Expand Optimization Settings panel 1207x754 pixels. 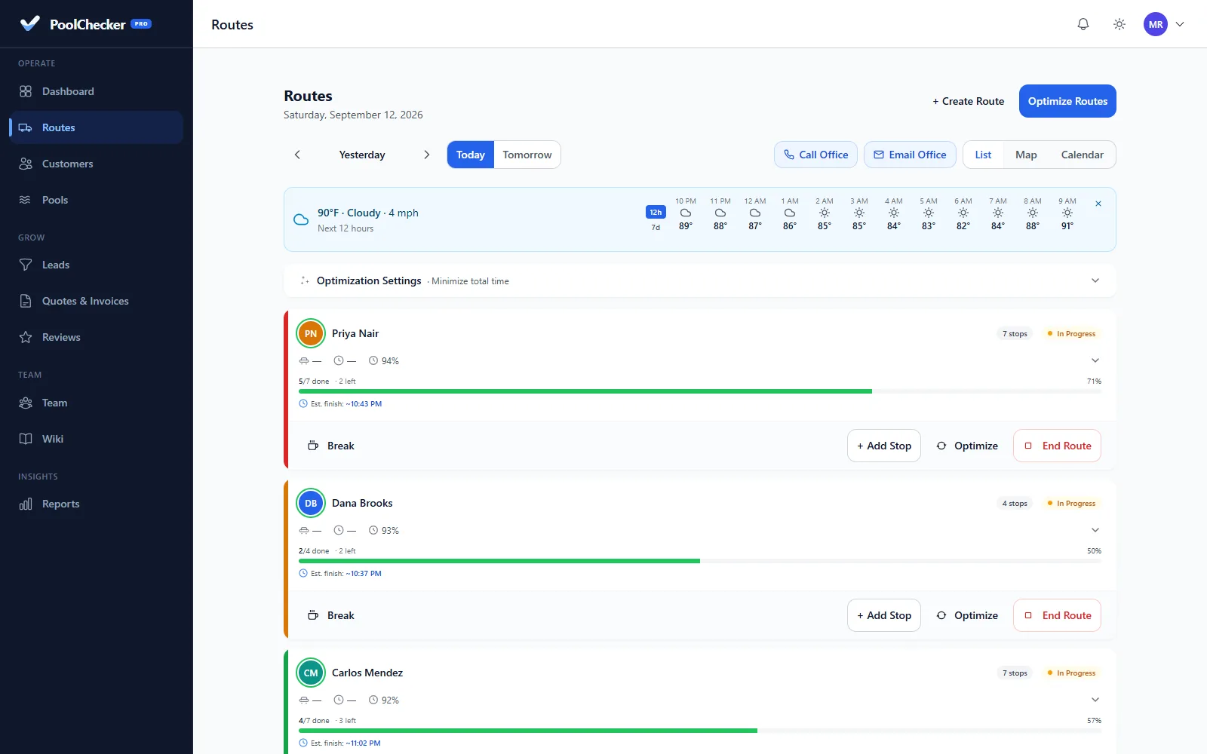tap(1095, 280)
